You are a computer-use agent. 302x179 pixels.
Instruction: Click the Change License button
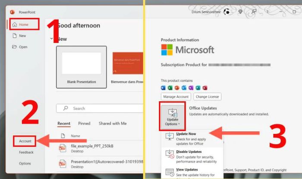[x=207, y=97]
